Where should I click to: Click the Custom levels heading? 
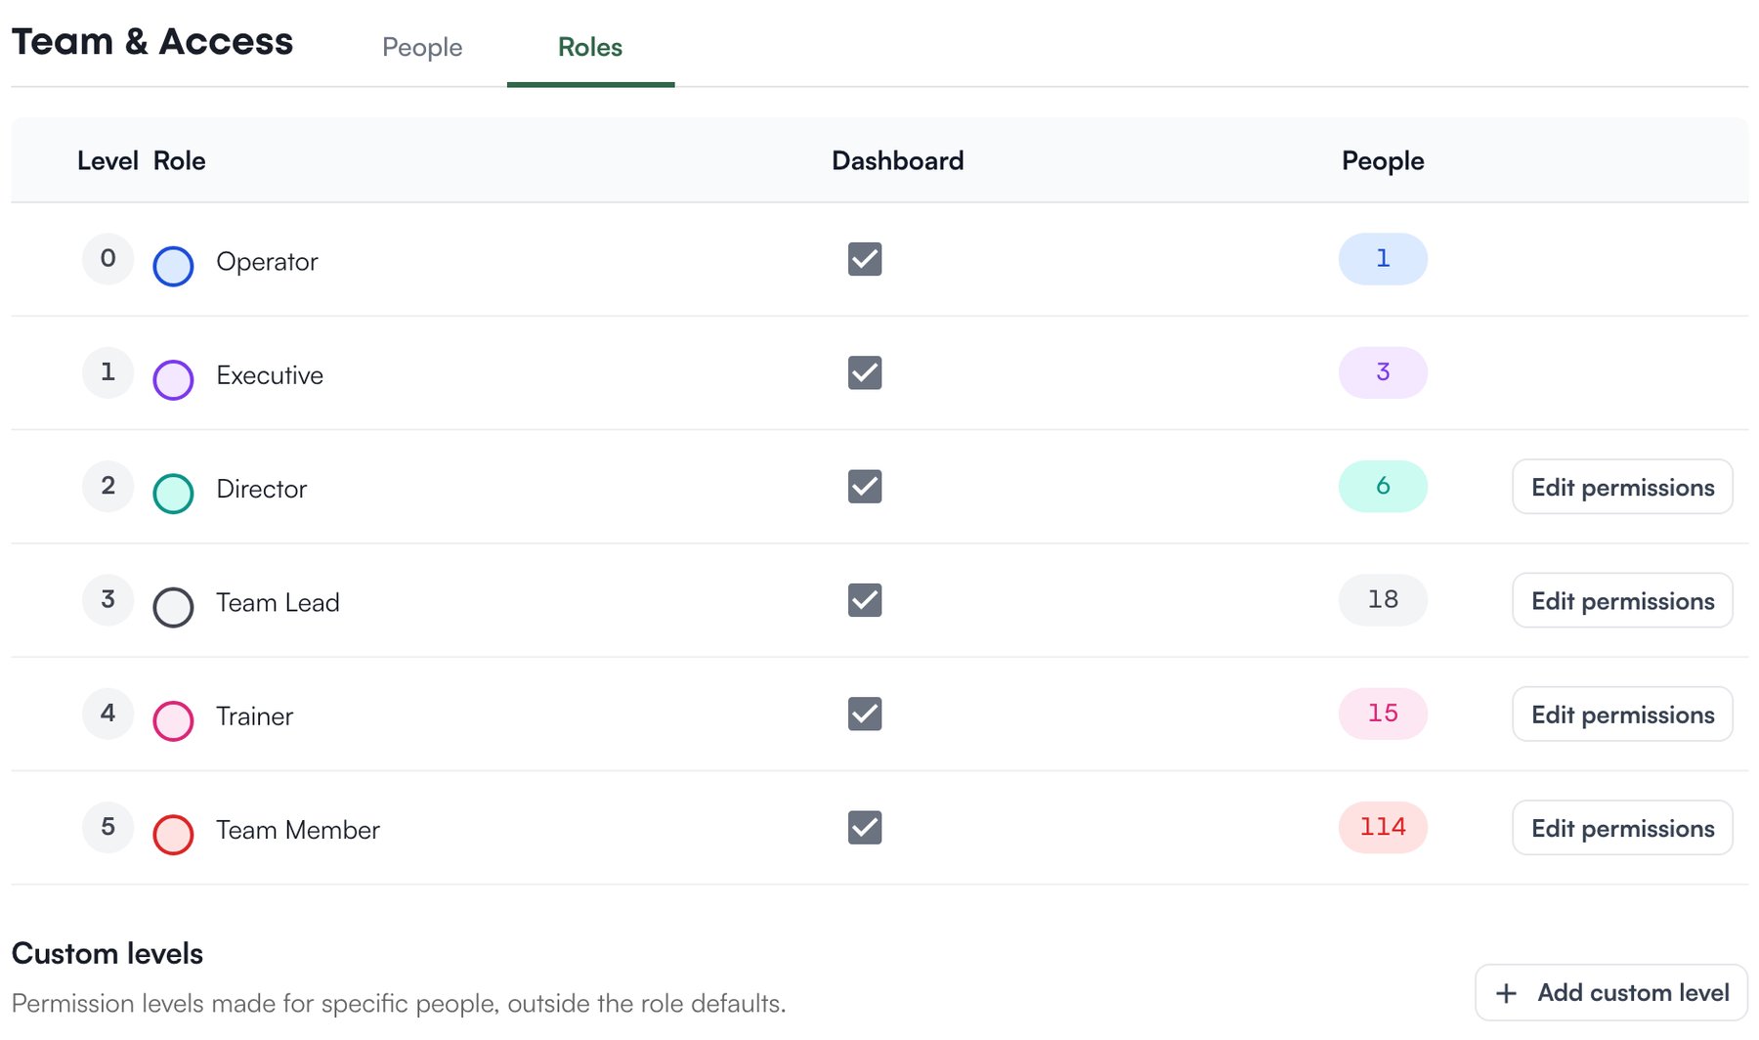(x=107, y=953)
